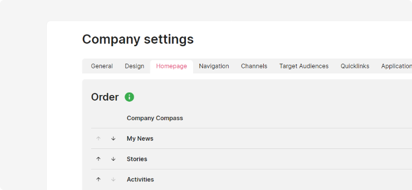Move Stories up with the up arrow
The width and height of the screenshot is (412, 190).
click(98, 159)
